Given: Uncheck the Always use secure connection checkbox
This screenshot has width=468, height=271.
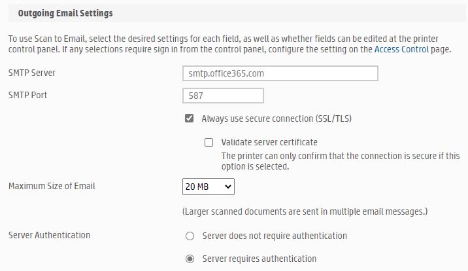Looking at the screenshot, I should tap(190, 119).
